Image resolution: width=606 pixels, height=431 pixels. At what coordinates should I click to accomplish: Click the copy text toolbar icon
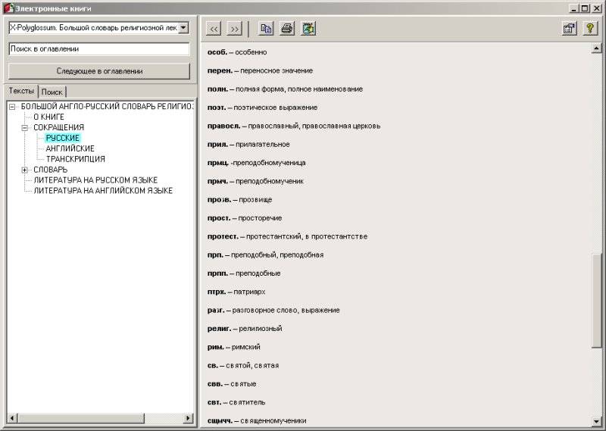[x=266, y=29]
